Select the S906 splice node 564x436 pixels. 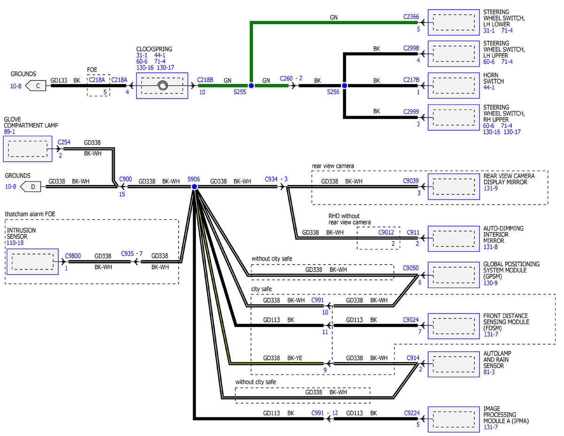194,187
